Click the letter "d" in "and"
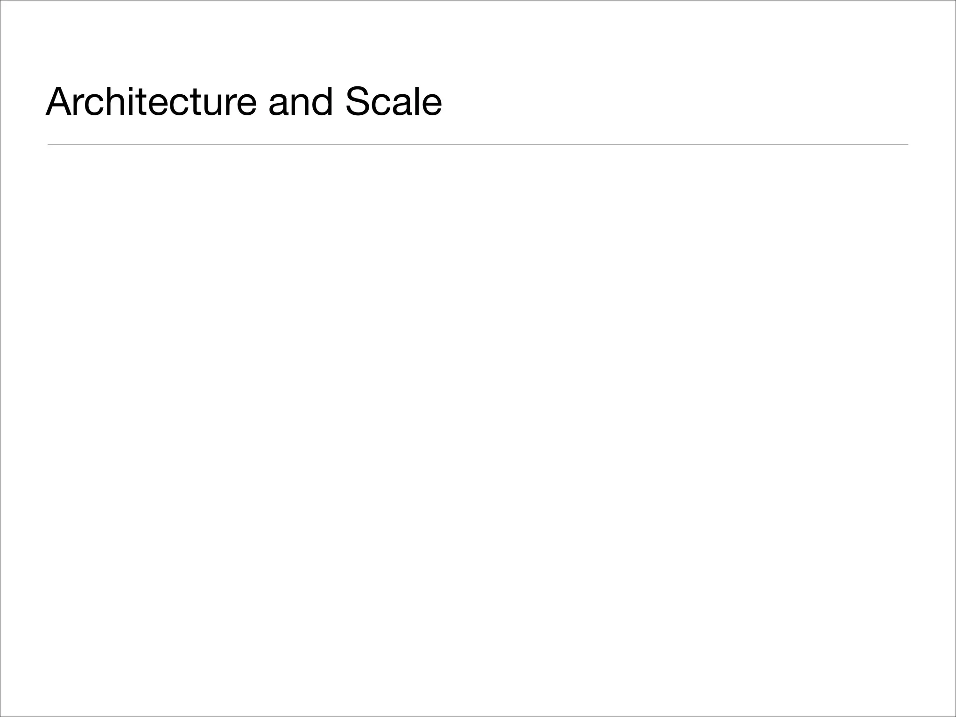956x717 pixels. 322,102
